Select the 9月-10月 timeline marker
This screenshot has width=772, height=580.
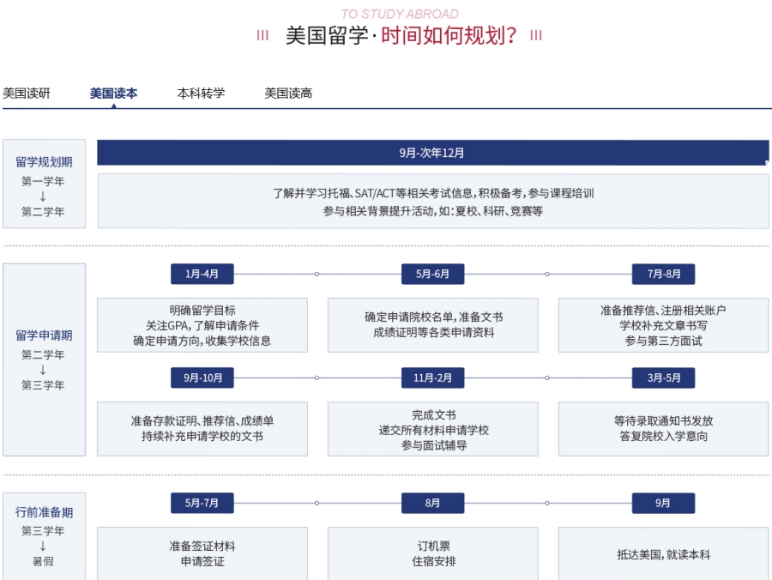point(202,378)
